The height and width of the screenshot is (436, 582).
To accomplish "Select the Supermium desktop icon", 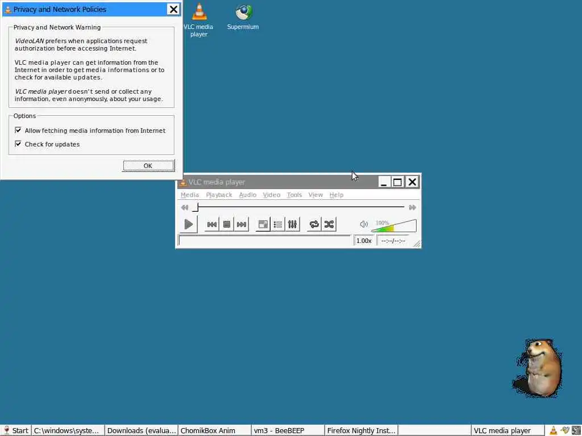I will (243, 16).
